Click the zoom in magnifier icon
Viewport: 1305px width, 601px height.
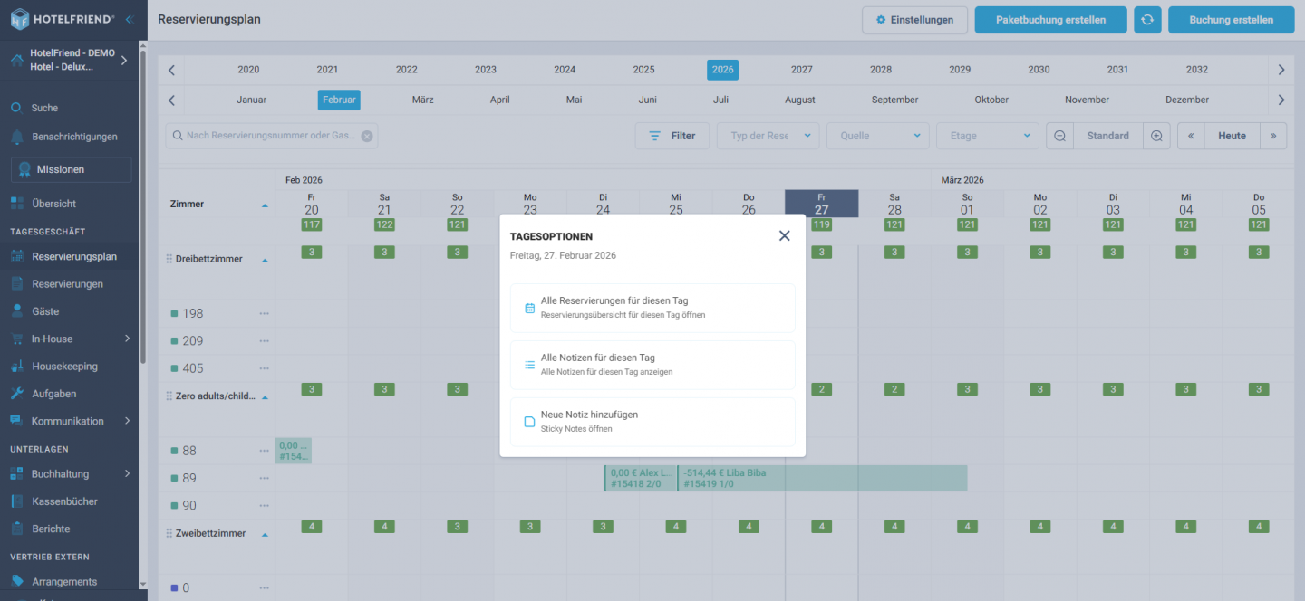point(1156,136)
